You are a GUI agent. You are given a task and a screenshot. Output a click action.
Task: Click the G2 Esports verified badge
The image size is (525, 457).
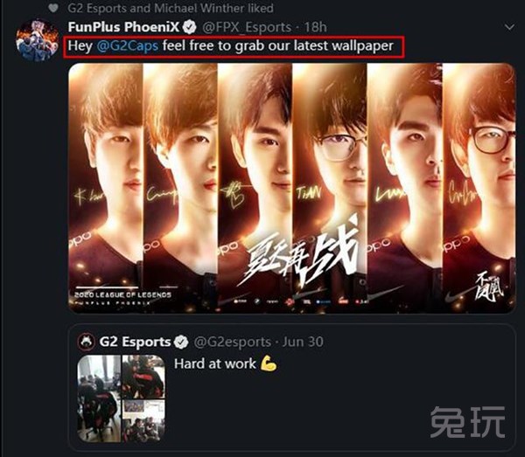(x=181, y=342)
